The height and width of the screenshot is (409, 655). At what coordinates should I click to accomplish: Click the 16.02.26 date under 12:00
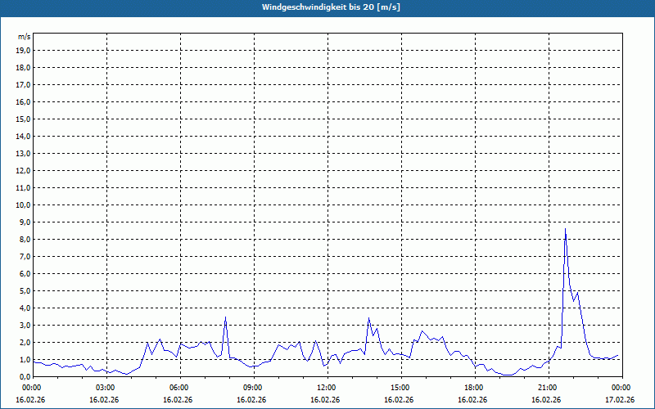[x=325, y=400]
